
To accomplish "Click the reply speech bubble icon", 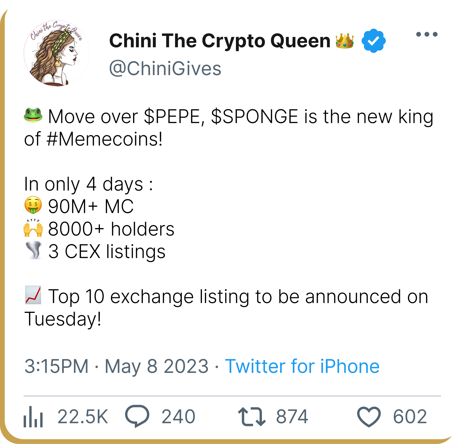I will (x=137, y=416).
